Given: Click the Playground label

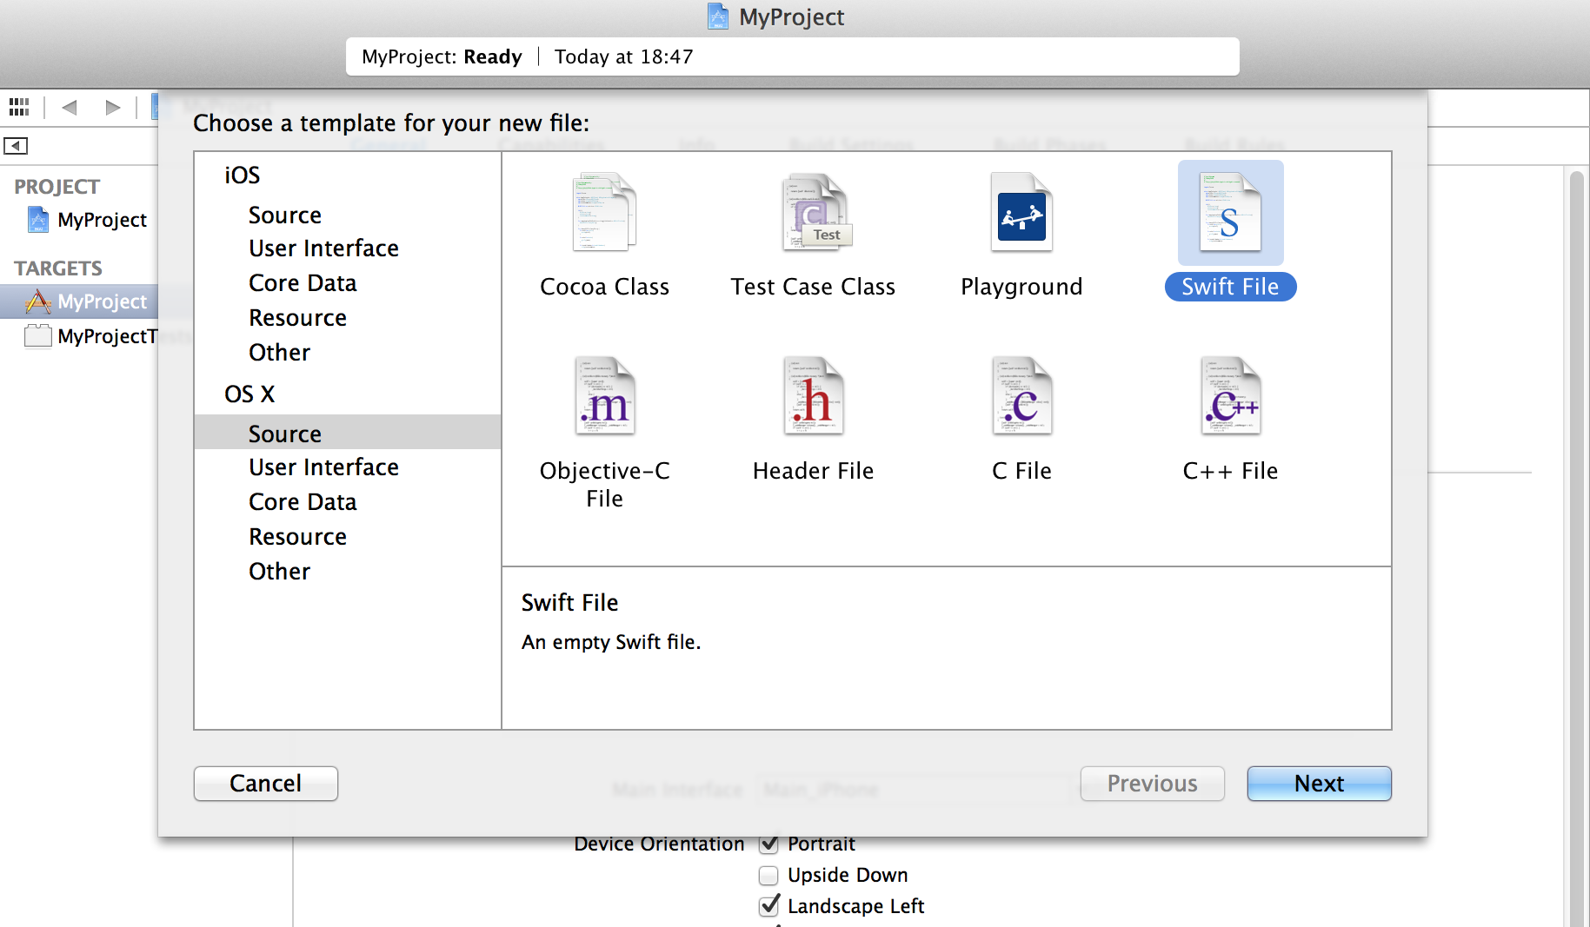Looking at the screenshot, I should tap(1021, 287).
